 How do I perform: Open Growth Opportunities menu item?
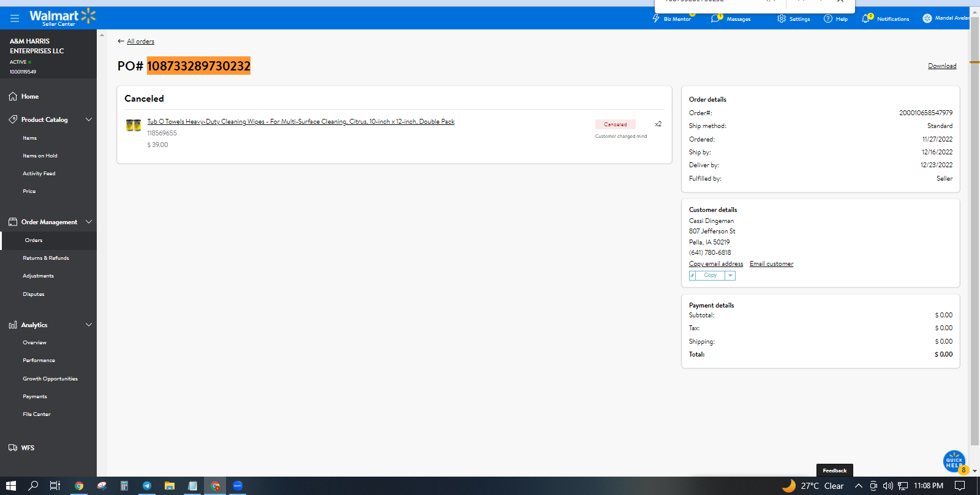[x=50, y=379]
